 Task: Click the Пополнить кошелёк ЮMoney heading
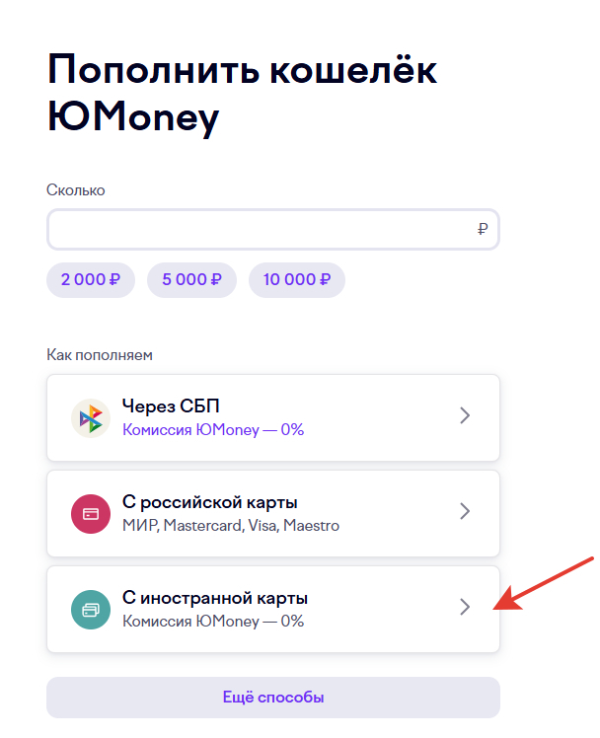242,94
